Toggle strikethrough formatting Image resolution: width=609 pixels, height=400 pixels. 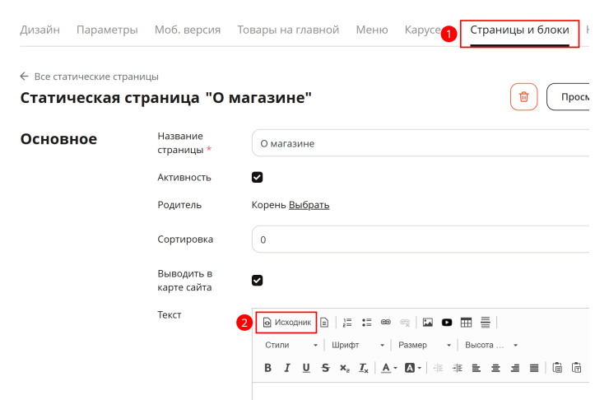click(325, 368)
